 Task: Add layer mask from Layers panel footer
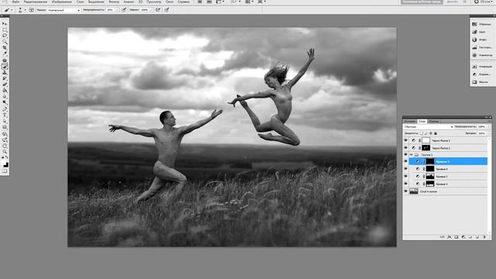(x=456, y=237)
